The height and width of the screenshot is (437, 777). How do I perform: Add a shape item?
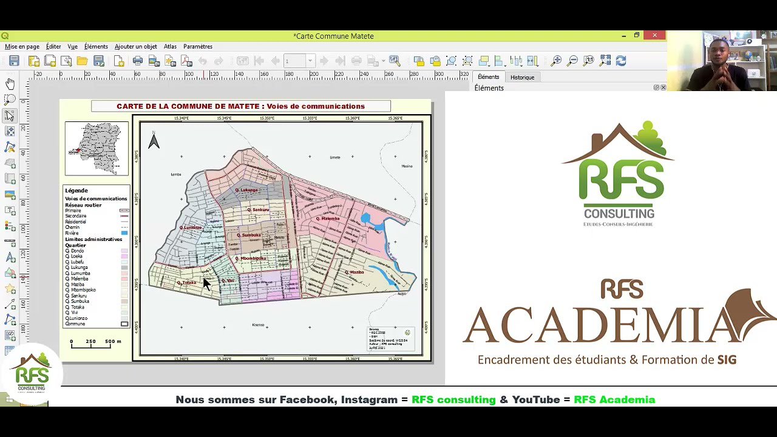click(x=10, y=274)
